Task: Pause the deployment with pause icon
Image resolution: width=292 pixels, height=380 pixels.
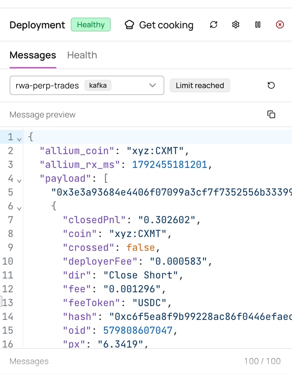Action: (257, 25)
